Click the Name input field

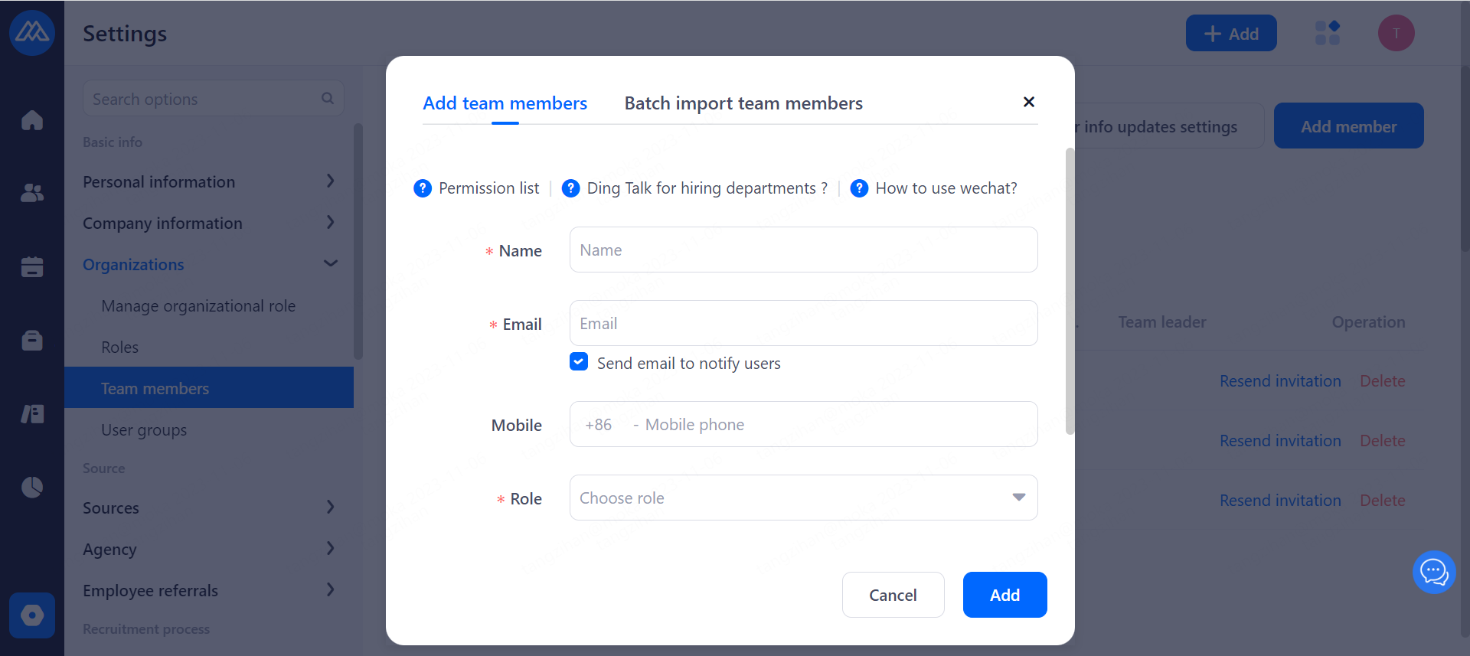[803, 250]
